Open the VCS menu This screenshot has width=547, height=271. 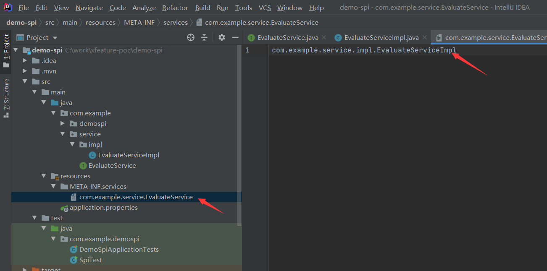coord(265,8)
